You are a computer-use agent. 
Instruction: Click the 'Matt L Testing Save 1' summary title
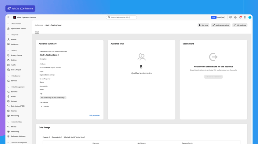pyautogui.click(x=49, y=55)
